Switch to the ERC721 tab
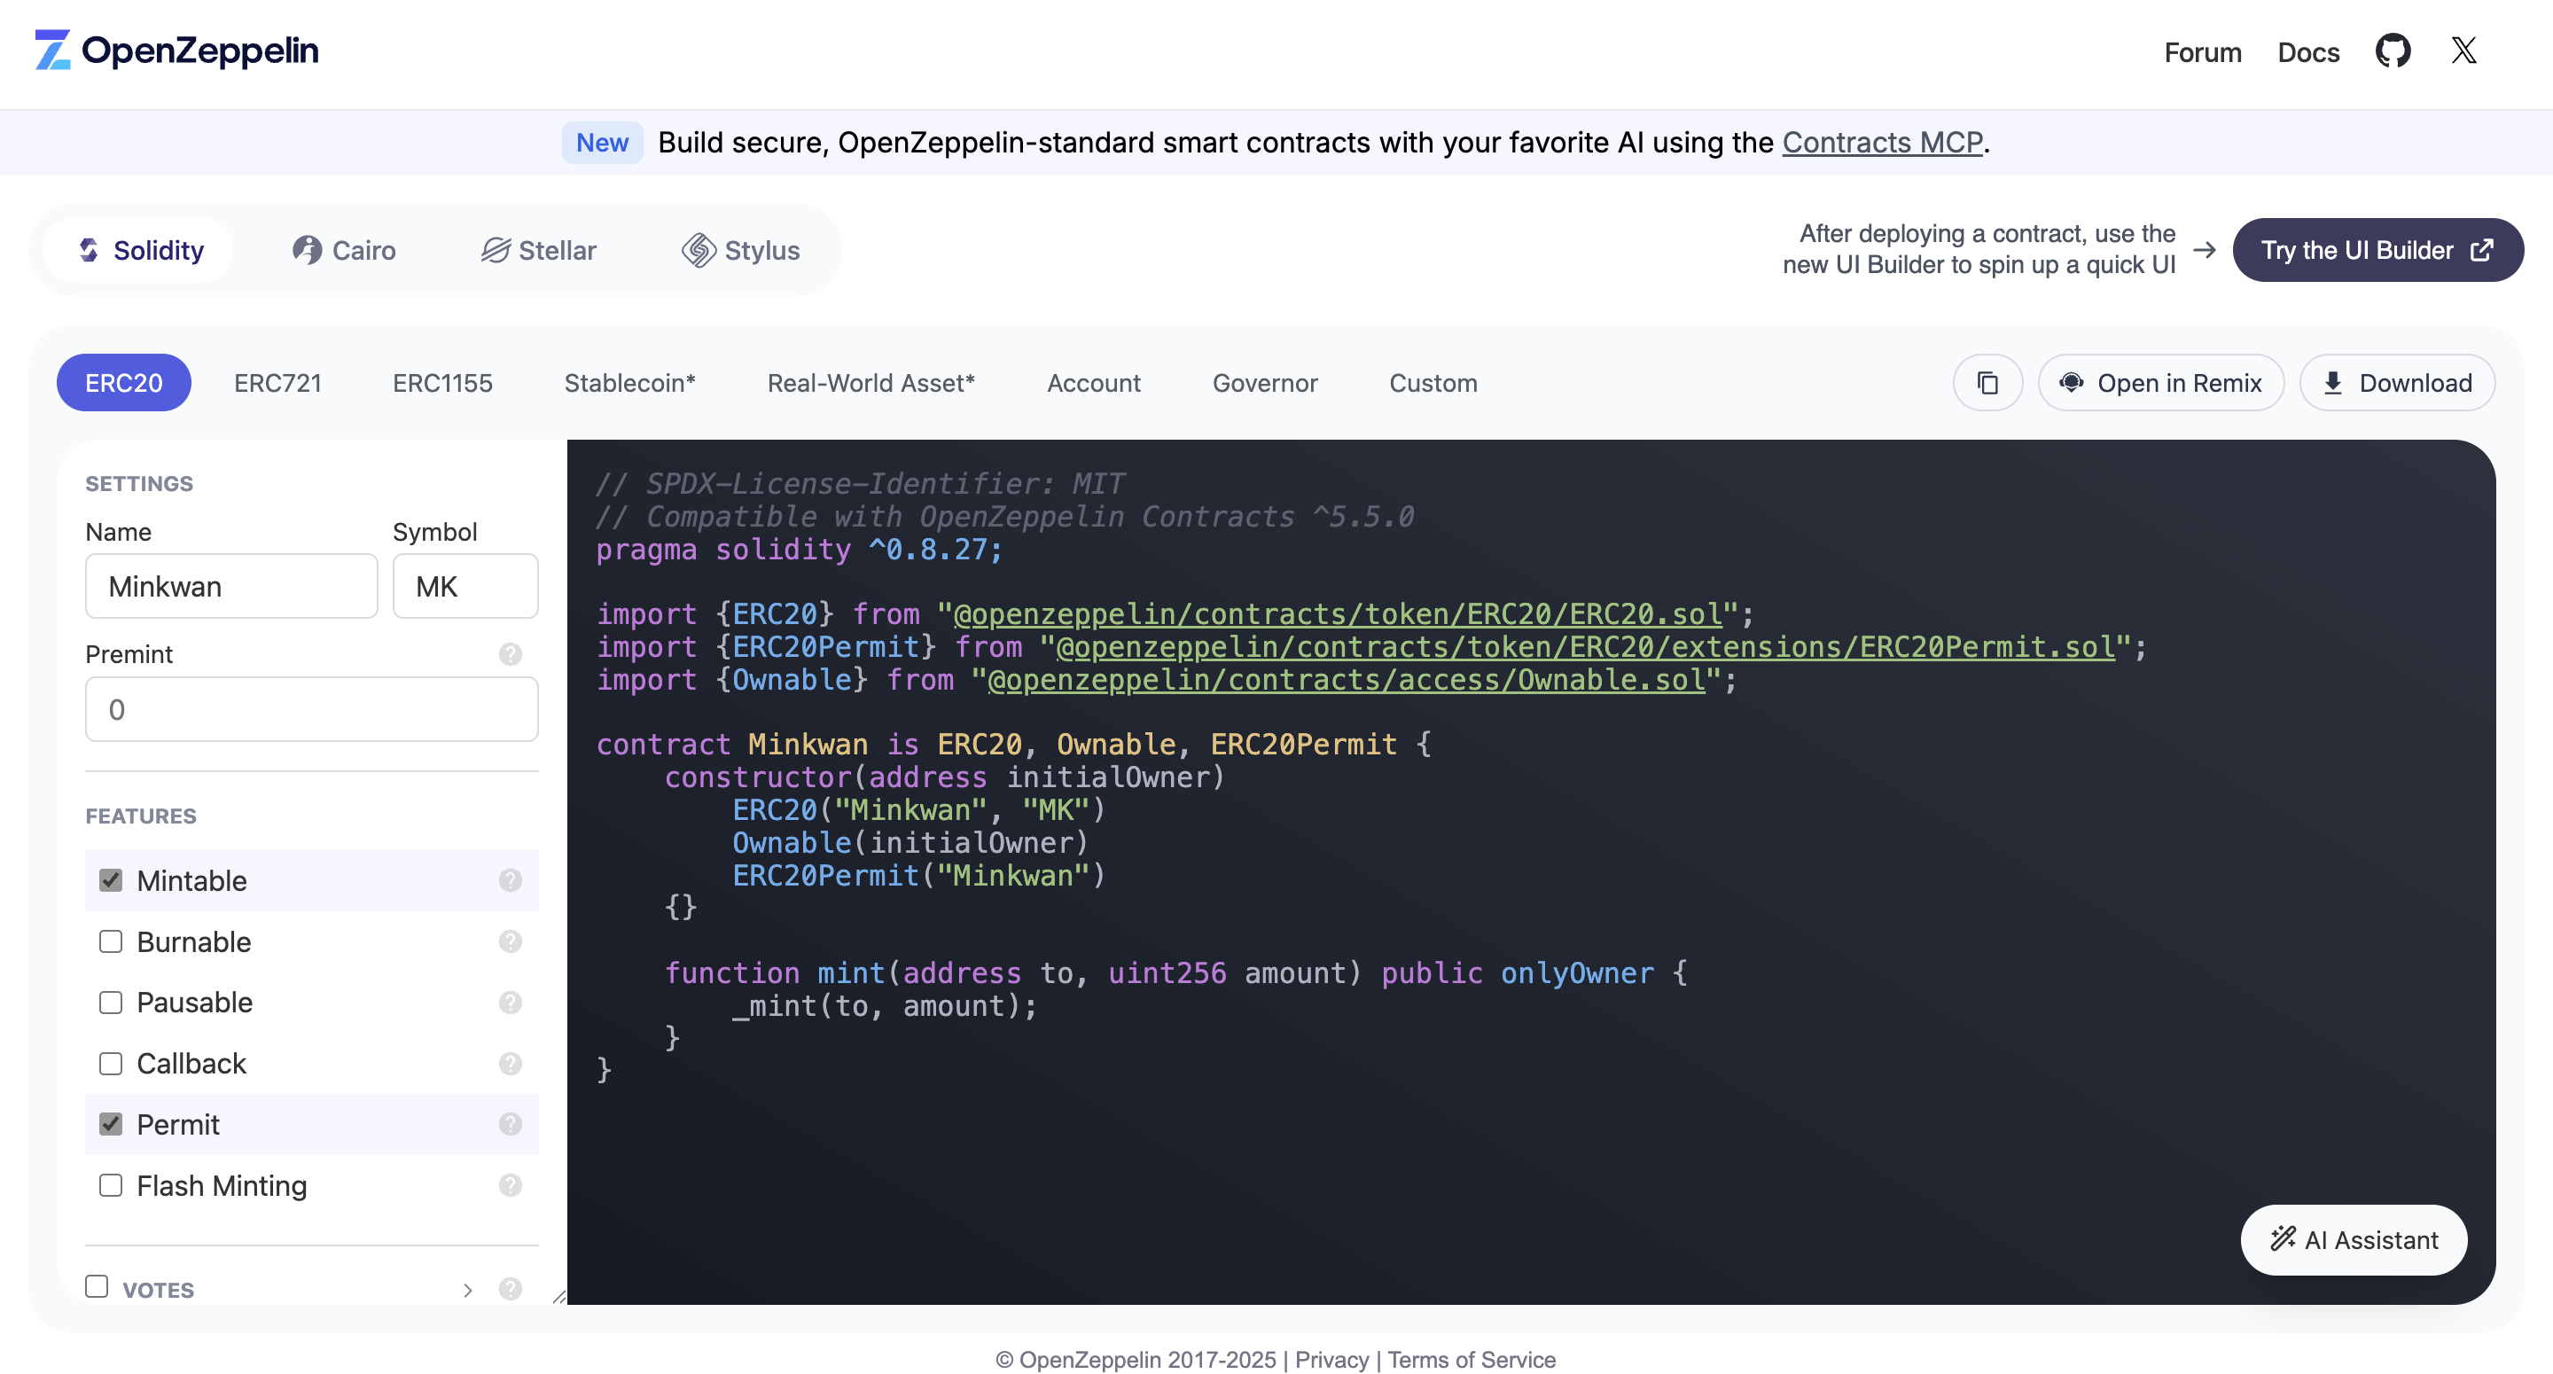The width and height of the screenshot is (2553, 1374). tap(277, 383)
